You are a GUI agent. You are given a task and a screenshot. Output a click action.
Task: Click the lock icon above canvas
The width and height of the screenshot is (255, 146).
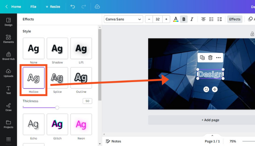(x=252, y=34)
